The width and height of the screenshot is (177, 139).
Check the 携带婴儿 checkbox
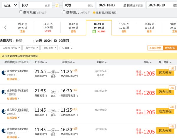pos(64,12)
